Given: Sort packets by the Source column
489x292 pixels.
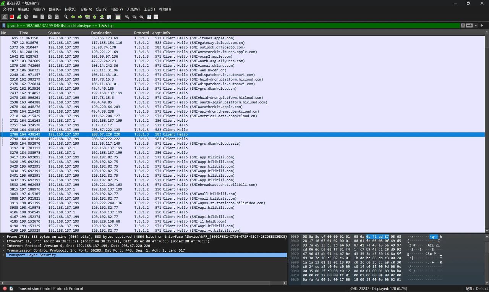Looking at the screenshot, I should (68, 33).
